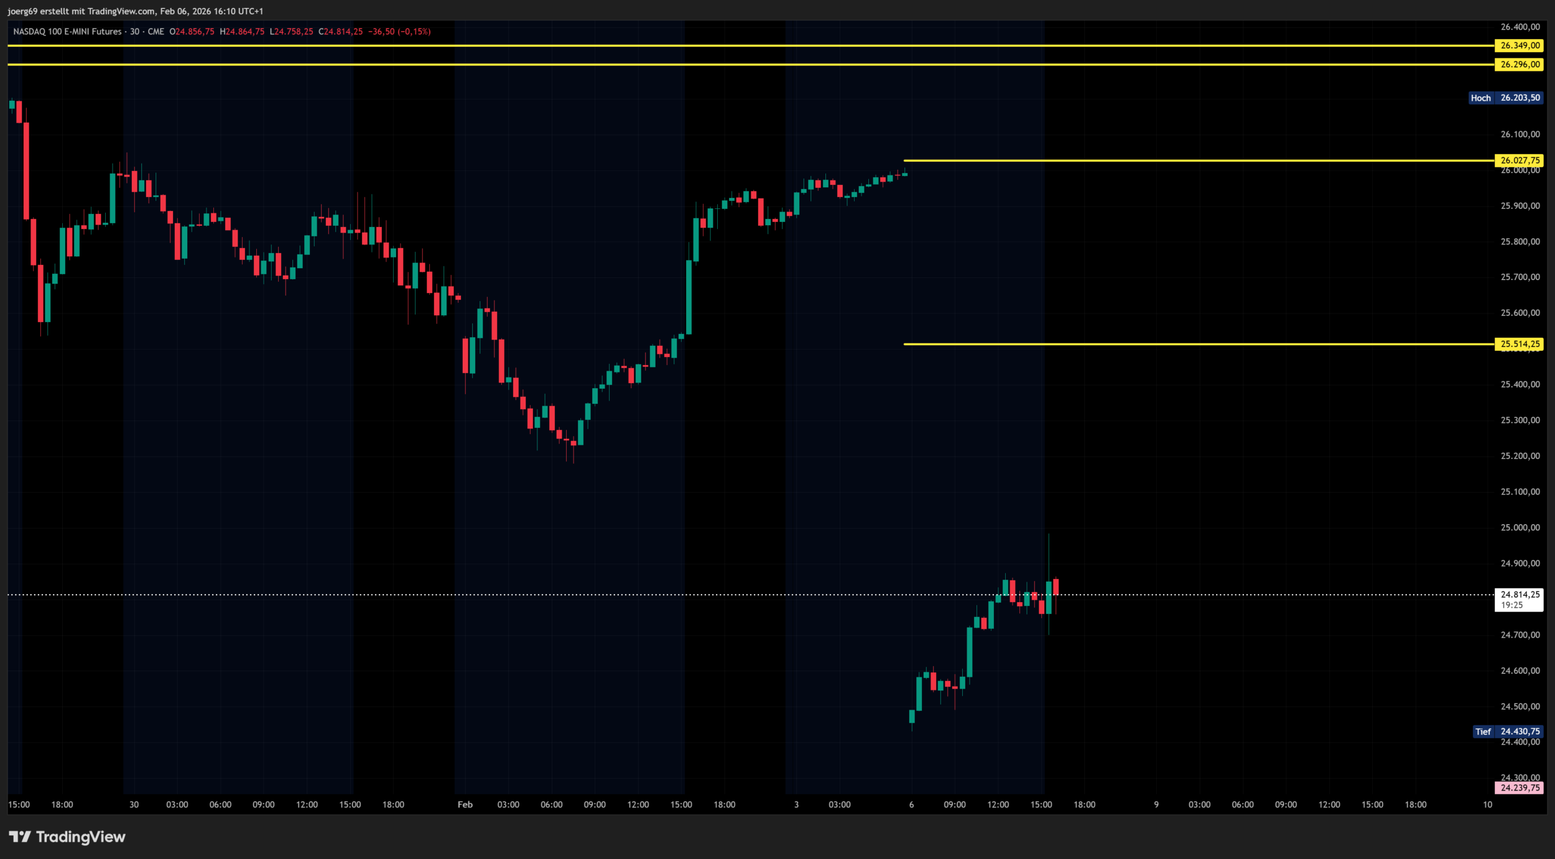
Task: Click the 26.400,00 price axis label
Action: tap(1520, 27)
